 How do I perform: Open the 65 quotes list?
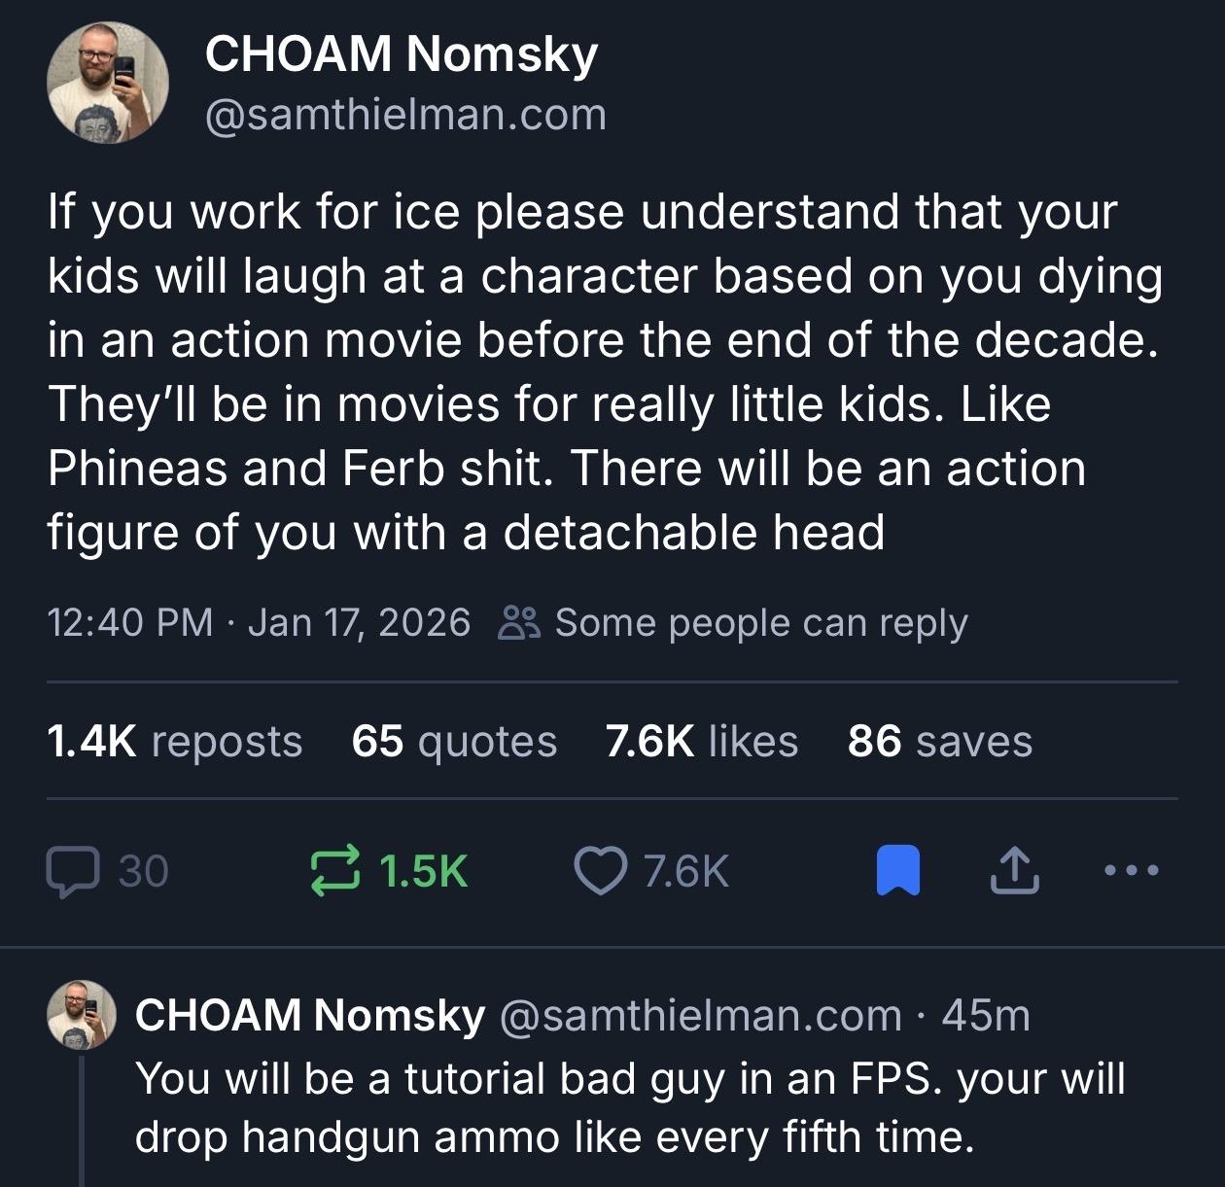454,741
